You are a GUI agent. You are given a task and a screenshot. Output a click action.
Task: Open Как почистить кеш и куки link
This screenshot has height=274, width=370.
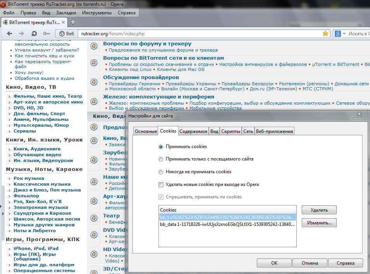(x=45, y=56)
